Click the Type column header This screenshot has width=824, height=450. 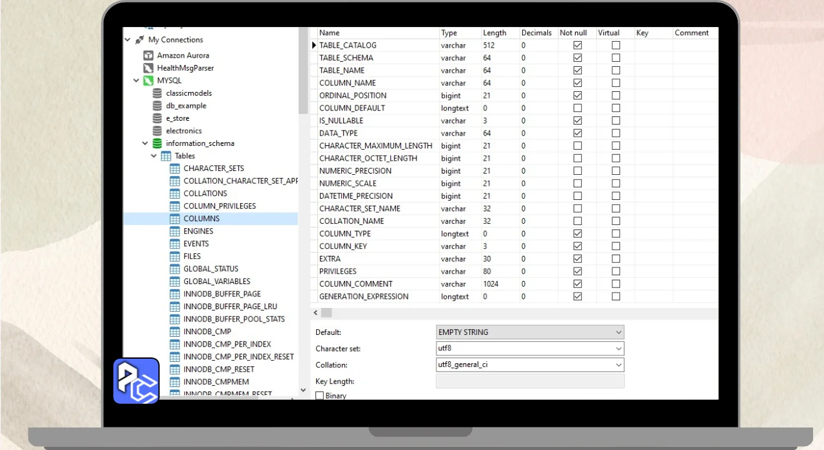449,33
